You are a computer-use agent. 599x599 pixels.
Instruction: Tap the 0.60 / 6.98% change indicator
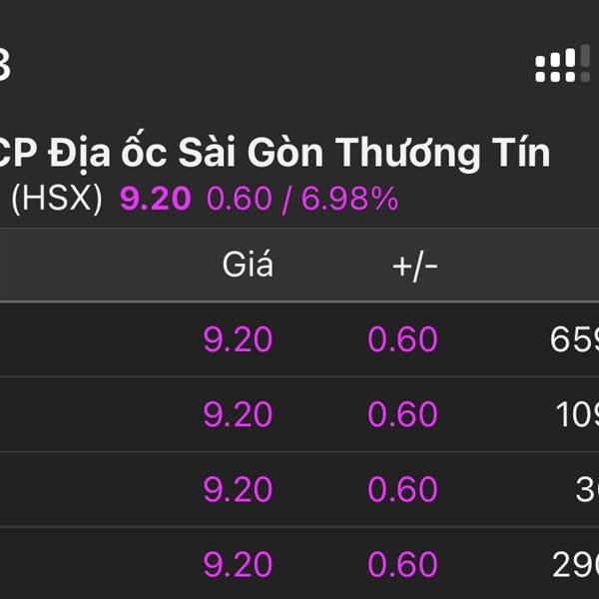(302, 199)
